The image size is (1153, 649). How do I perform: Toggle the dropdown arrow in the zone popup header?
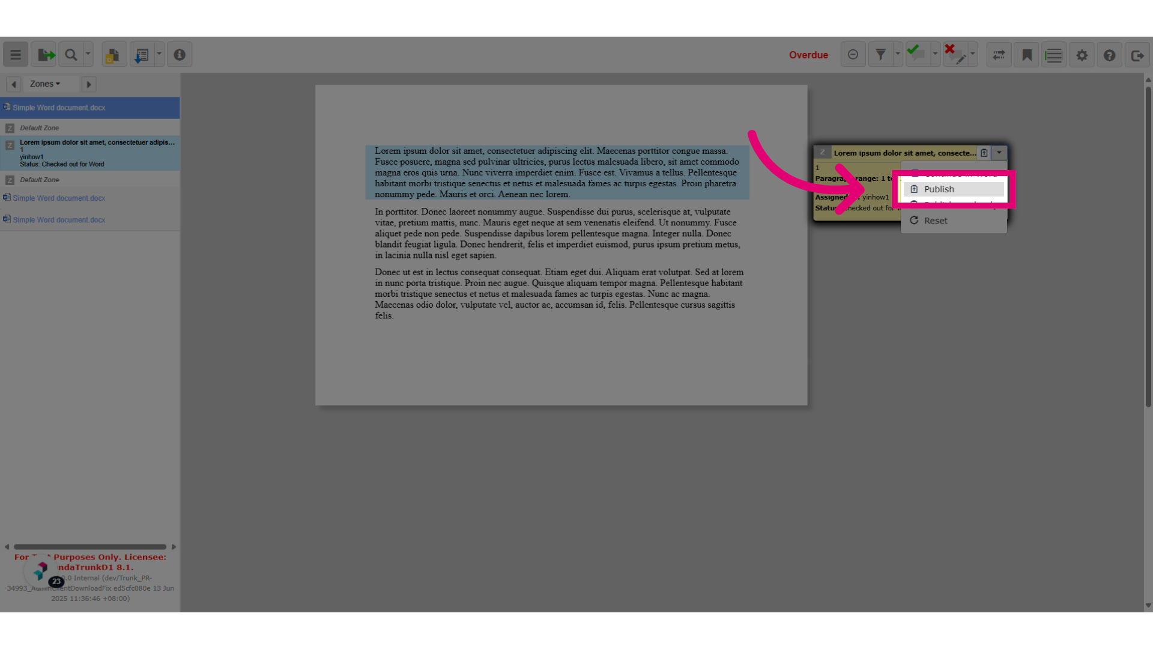click(x=999, y=153)
